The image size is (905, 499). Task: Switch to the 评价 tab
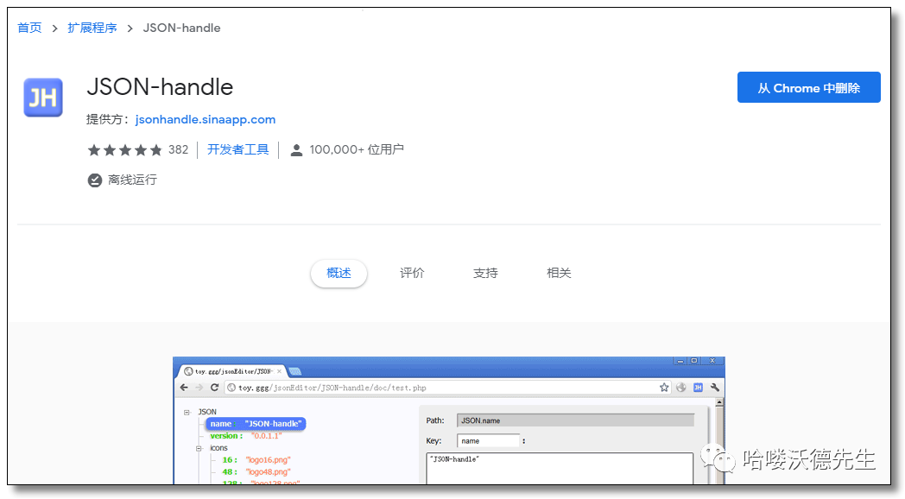[412, 273]
